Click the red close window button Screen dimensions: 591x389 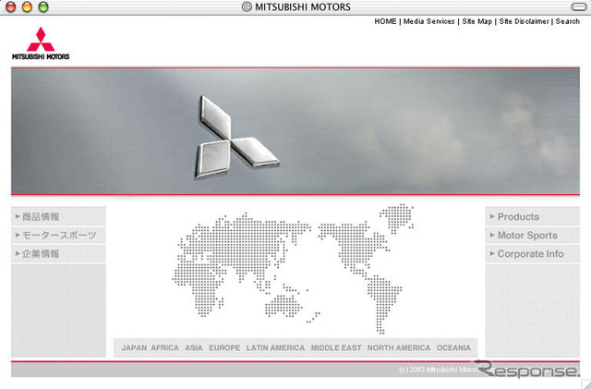tap(11, 6)
